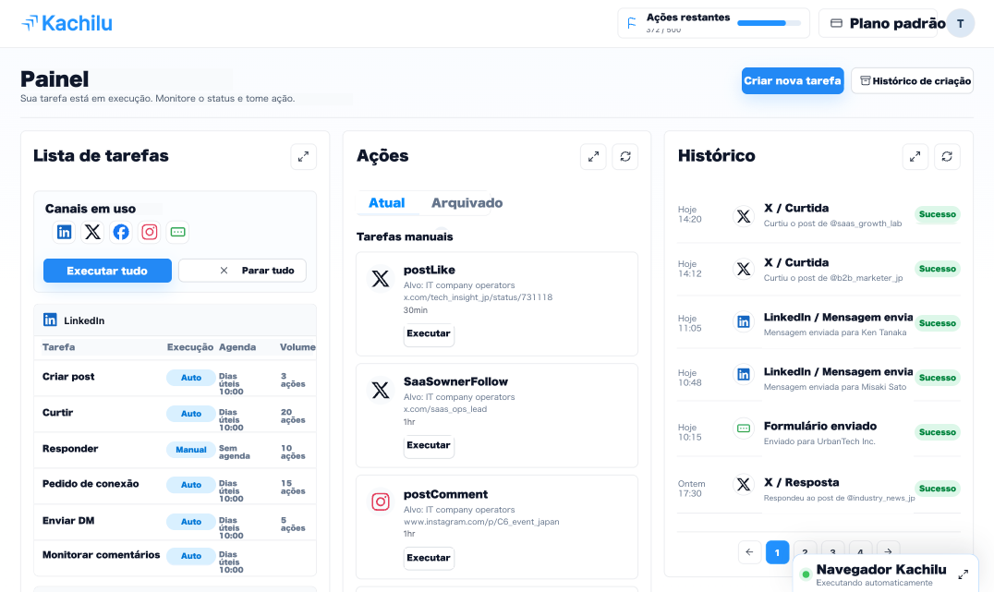994x592 pixels.
Task: Toggle the Manual mode for Responder
Action: pyautogui.click(x=191, y=450)
